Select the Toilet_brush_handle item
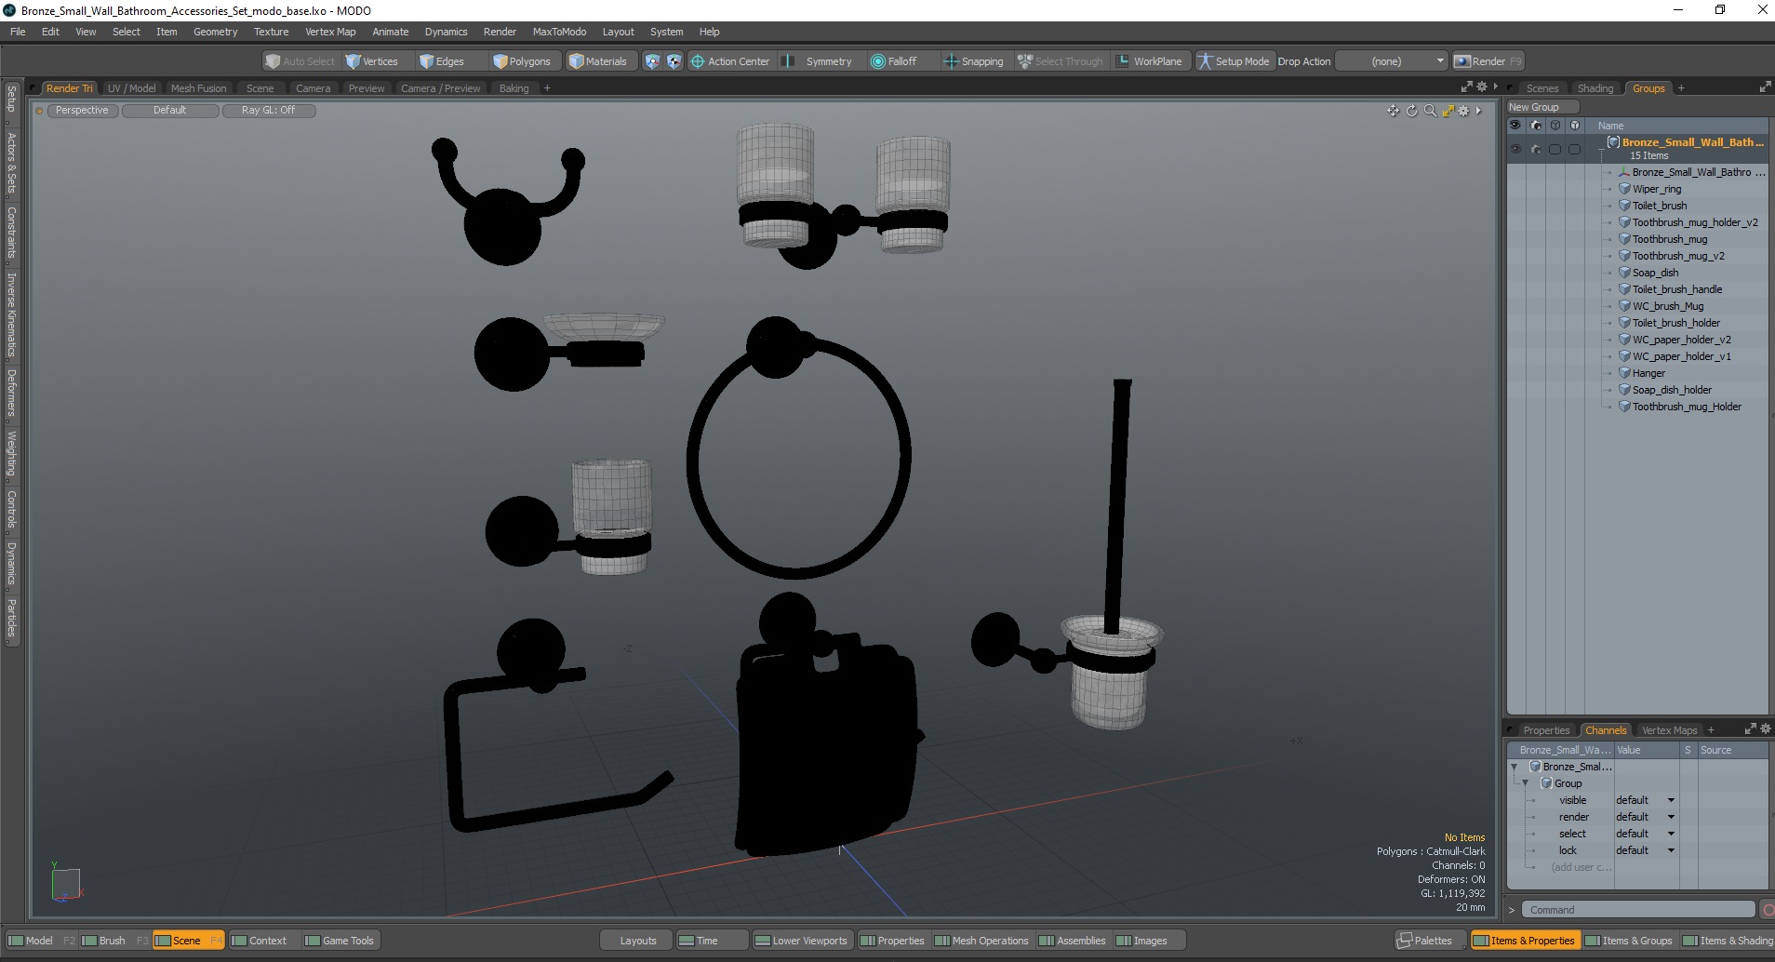The width and height of the screenshot is (1775, 962). click(x=1676, y=289)
